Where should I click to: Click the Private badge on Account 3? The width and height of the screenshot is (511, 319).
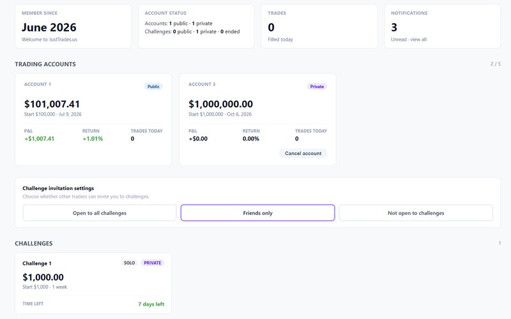coord(317,87)
